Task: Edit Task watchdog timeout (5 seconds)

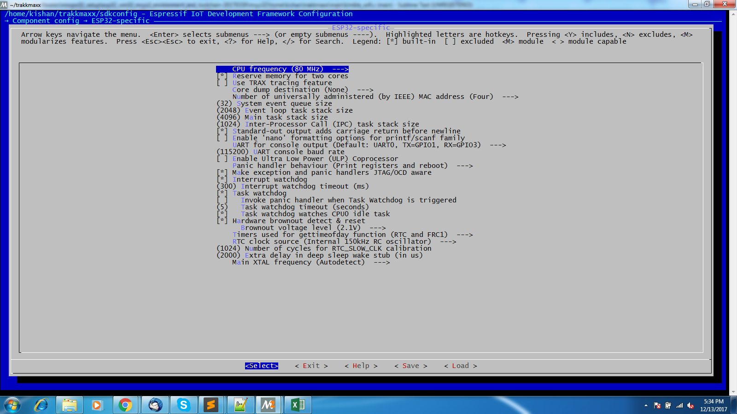Action: (292, 207)
